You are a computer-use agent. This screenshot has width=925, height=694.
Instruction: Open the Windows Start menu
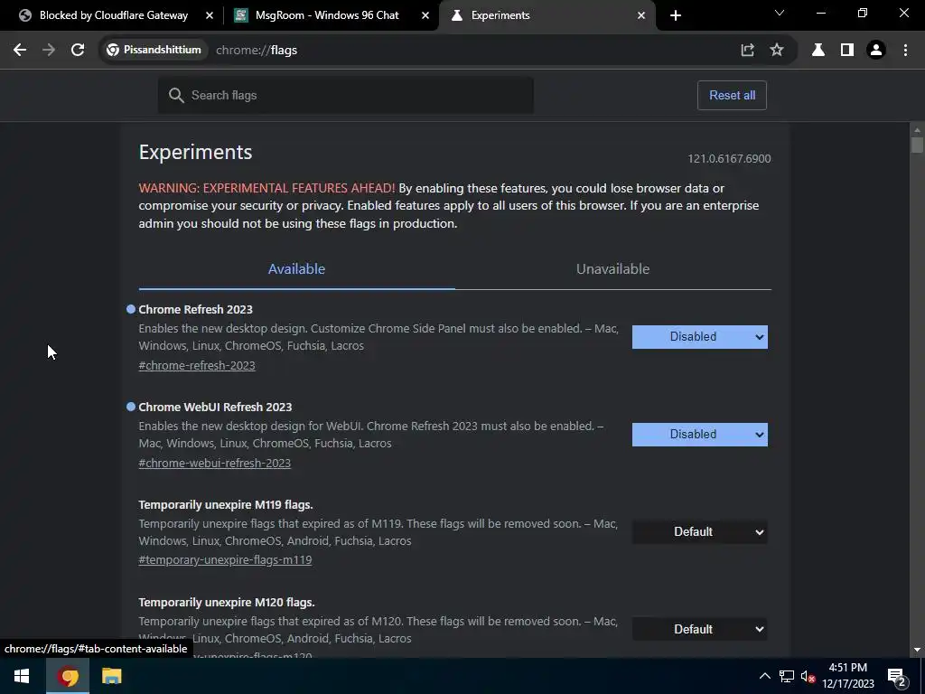pos(22,676)
